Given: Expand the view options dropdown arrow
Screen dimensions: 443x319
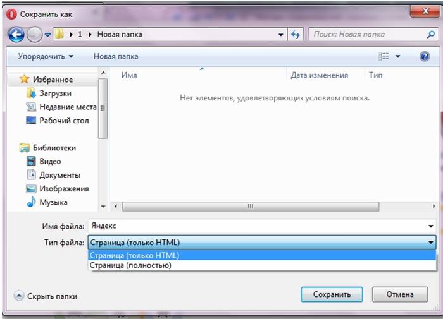Looking at the screenshot, I should point(398,56).
